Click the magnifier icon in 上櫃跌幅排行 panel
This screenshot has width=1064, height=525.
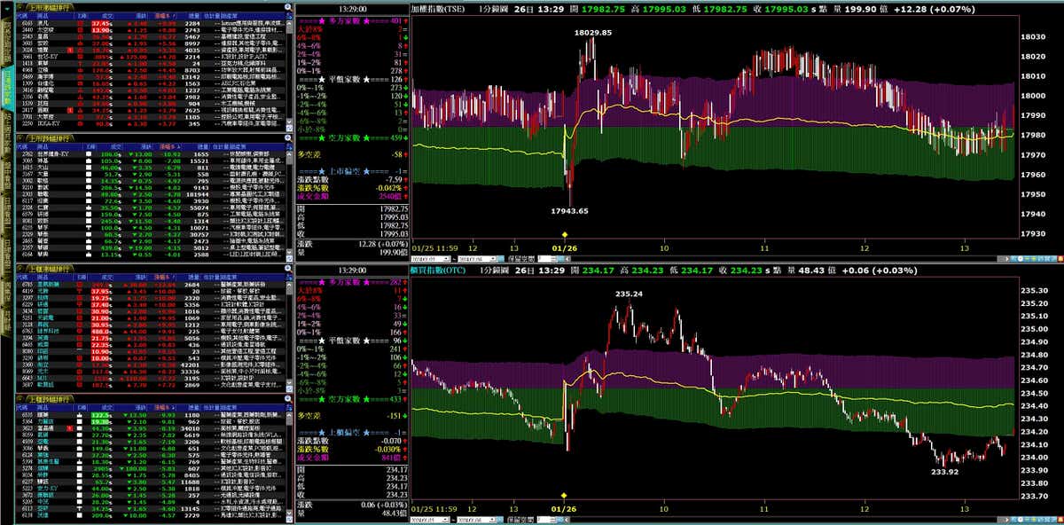286,399
